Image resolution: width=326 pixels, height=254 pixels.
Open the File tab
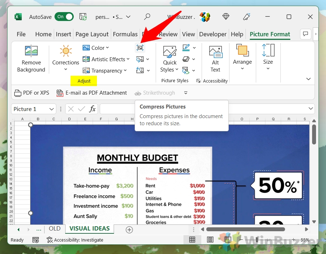point(21,34)
